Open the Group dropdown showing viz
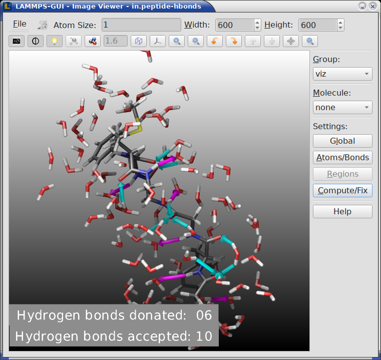The height and width of the screenshot is (360, 381). coord(342,74)
